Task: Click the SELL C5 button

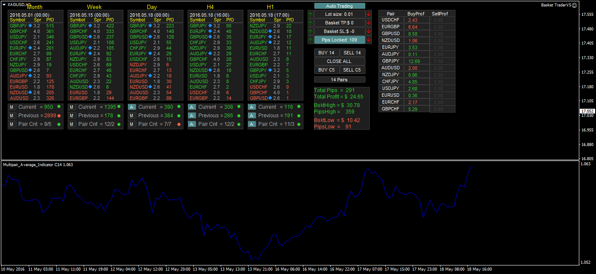Action: point(353,70)
